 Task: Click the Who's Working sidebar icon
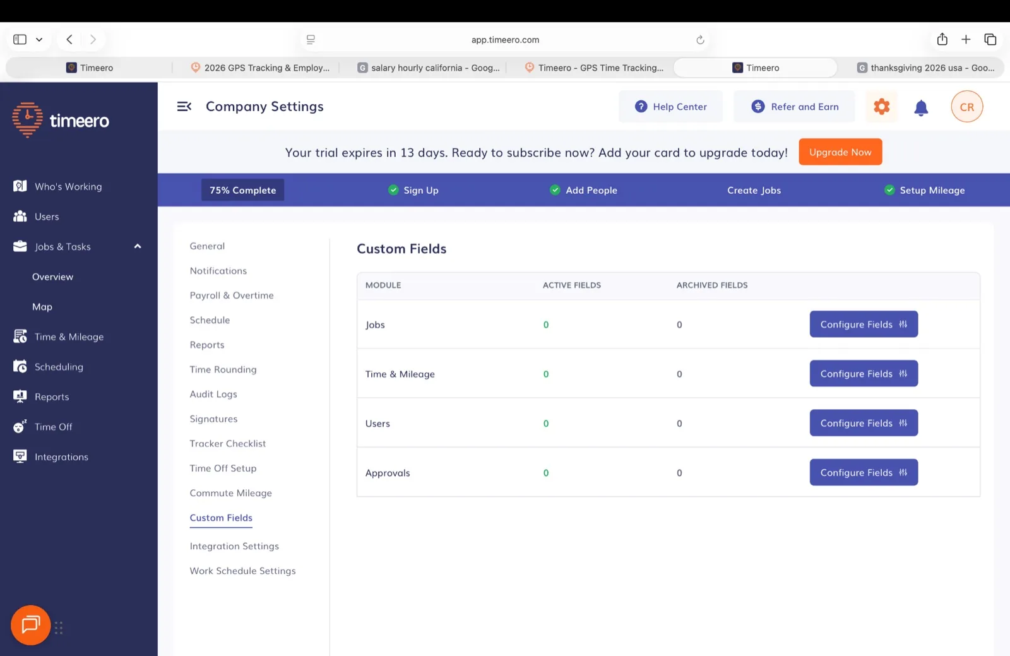[20, 186]
